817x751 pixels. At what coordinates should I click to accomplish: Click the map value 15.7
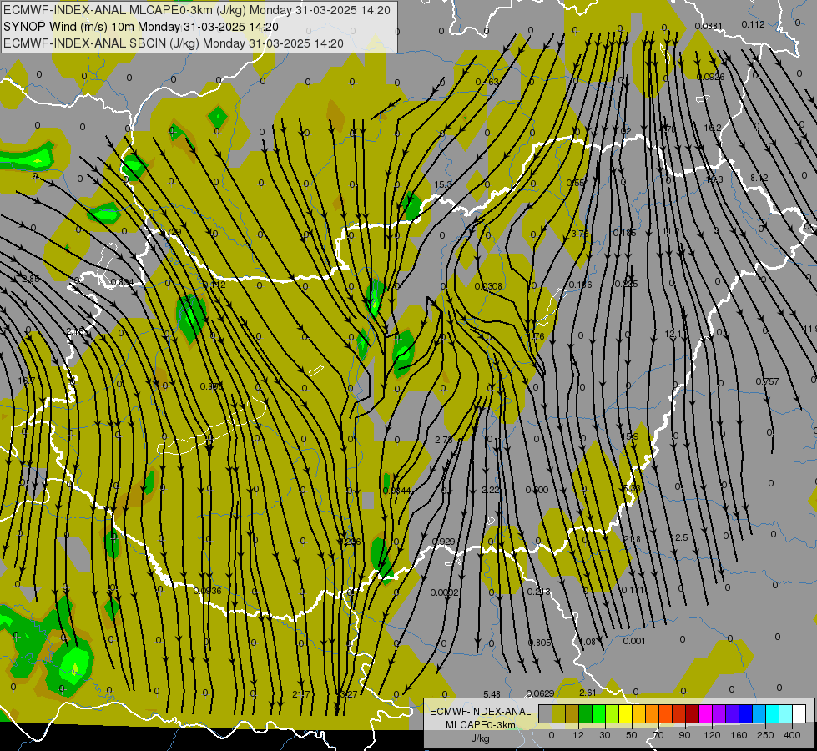point(27,381)
